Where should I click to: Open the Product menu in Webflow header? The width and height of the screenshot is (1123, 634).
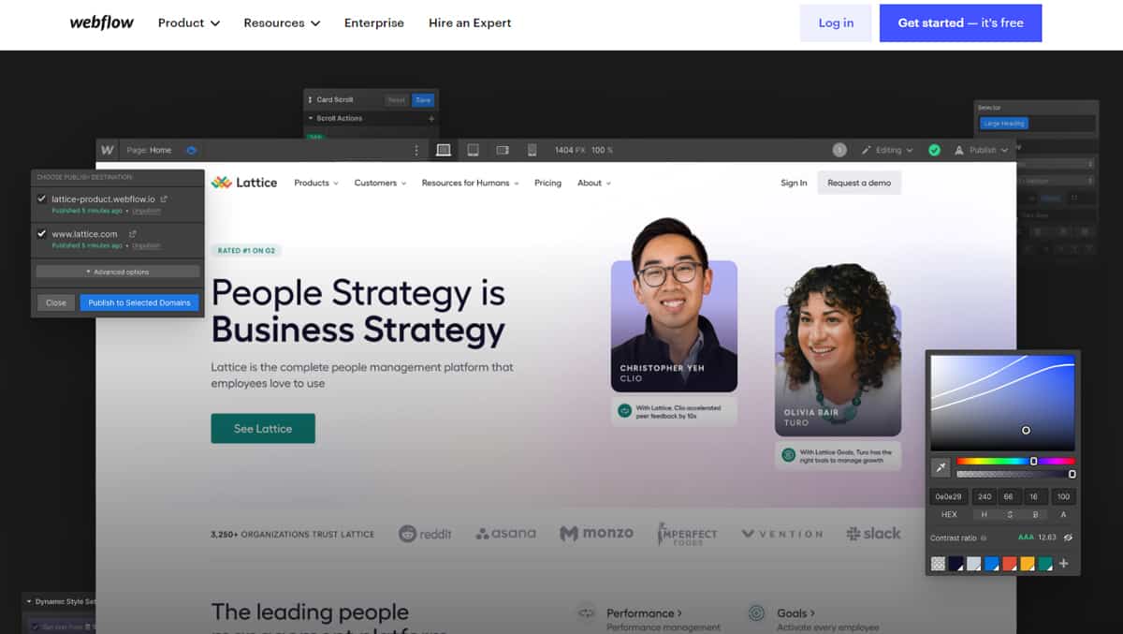point(188,23)
